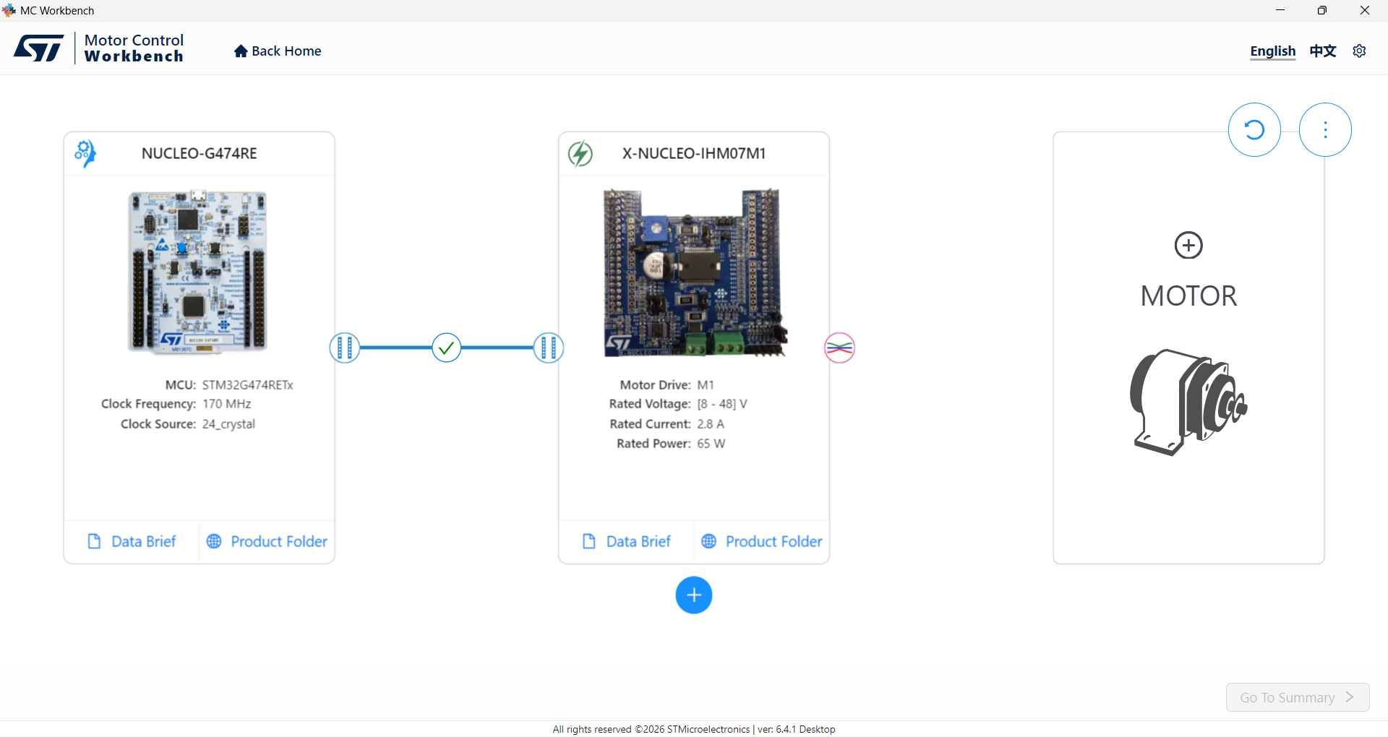
Task: Open the three-dot more options menu
Action: pyautogui.click(x=1325, y=130)
